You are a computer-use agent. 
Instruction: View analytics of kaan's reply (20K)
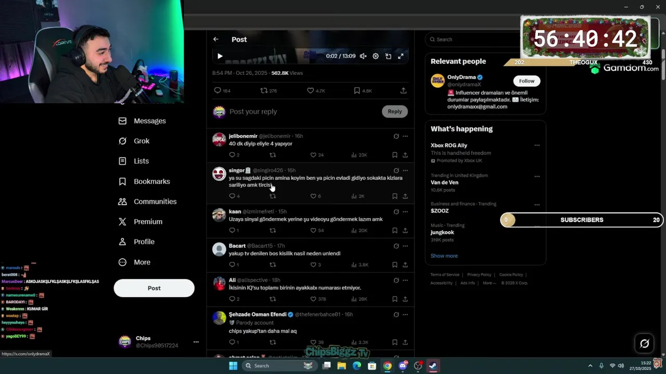(359, 230)
